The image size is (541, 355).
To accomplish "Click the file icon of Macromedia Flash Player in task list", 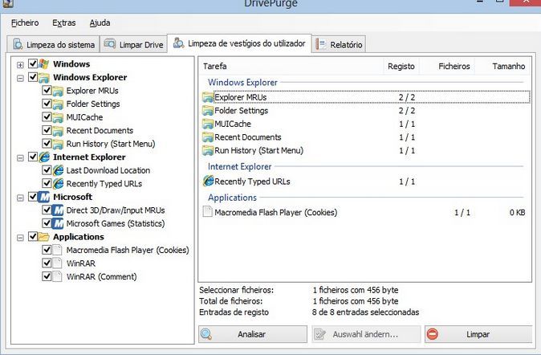I will 207,212.
